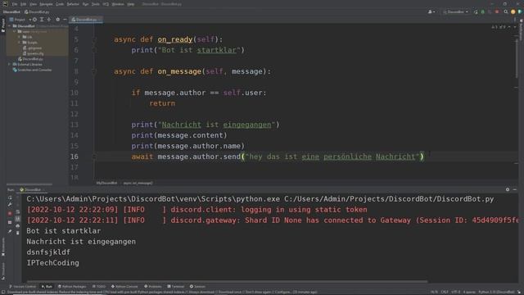The height and width of the screenshot is (295, 524).
Task: Select the .gitignore file in tree
Action: pos(32,48)
